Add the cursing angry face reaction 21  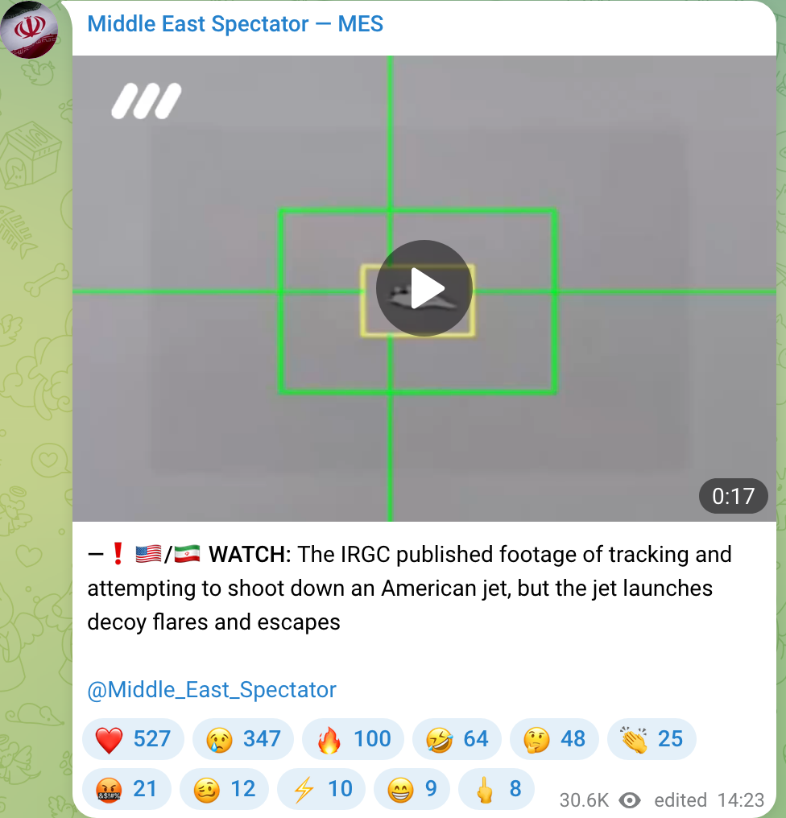click(x=126, y=789)
